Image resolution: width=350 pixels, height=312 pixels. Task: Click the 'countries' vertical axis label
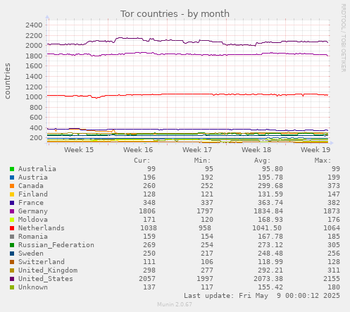click(x=8, y=81)
